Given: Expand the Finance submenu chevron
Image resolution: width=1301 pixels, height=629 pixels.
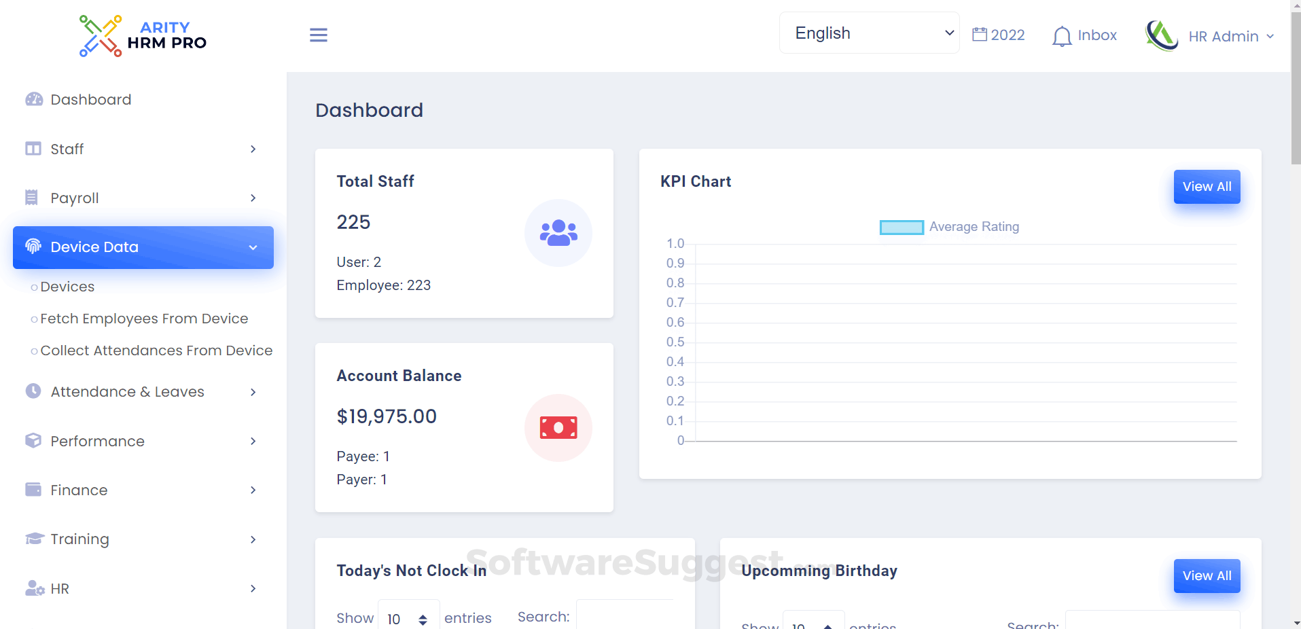Looking at the screenshot, I should (253, 490).
